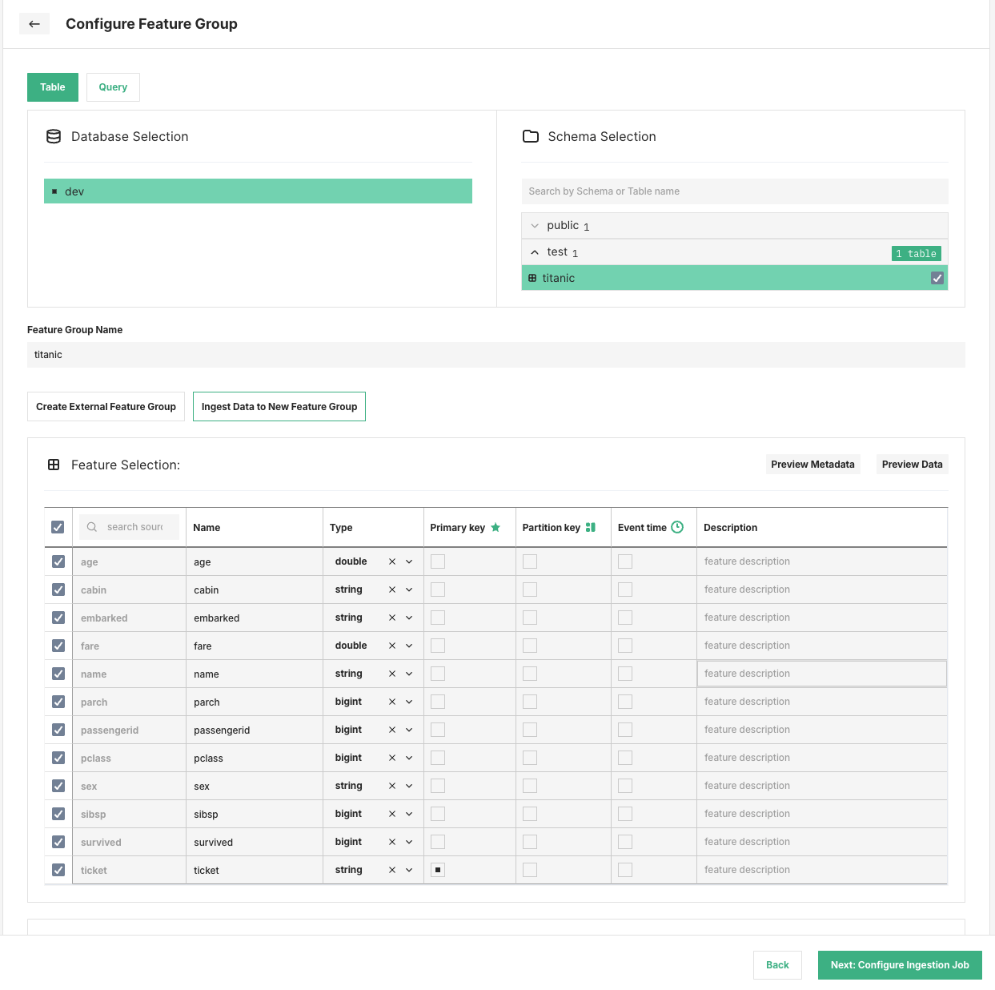The width and height of the screenshot is (995, 990).
Task: Click the table grid icon next to titanic
Action: point(533,278)
